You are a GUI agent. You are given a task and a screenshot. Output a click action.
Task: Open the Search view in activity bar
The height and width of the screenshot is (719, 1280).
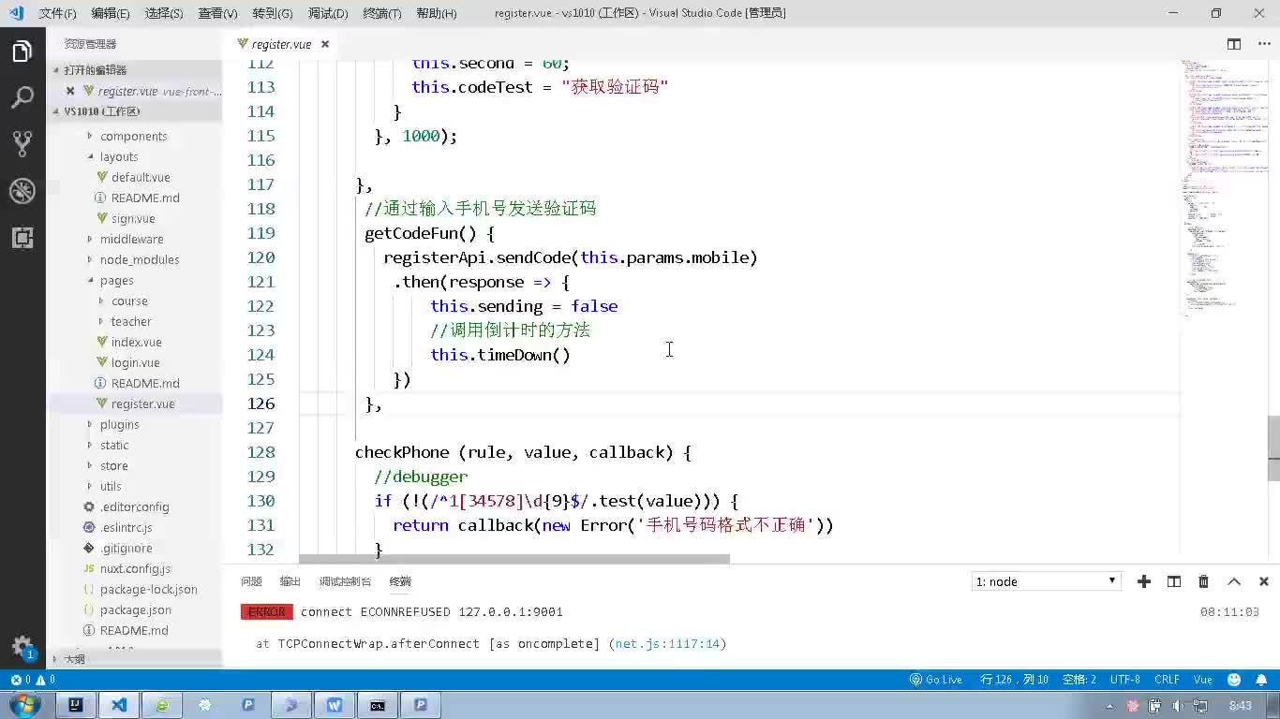(x=22, y=97)
